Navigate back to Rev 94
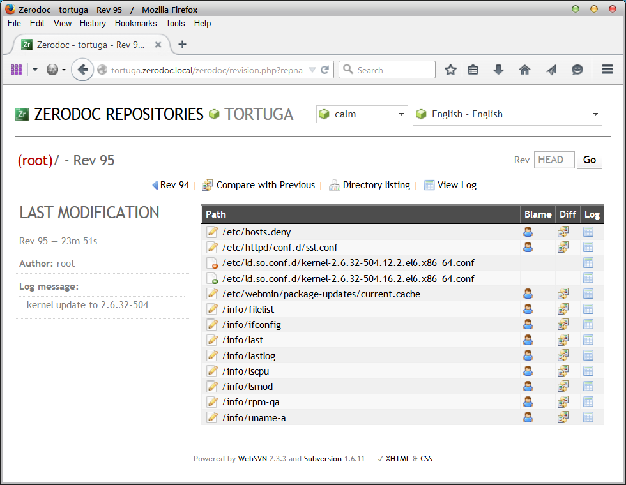 click(170, 185)
